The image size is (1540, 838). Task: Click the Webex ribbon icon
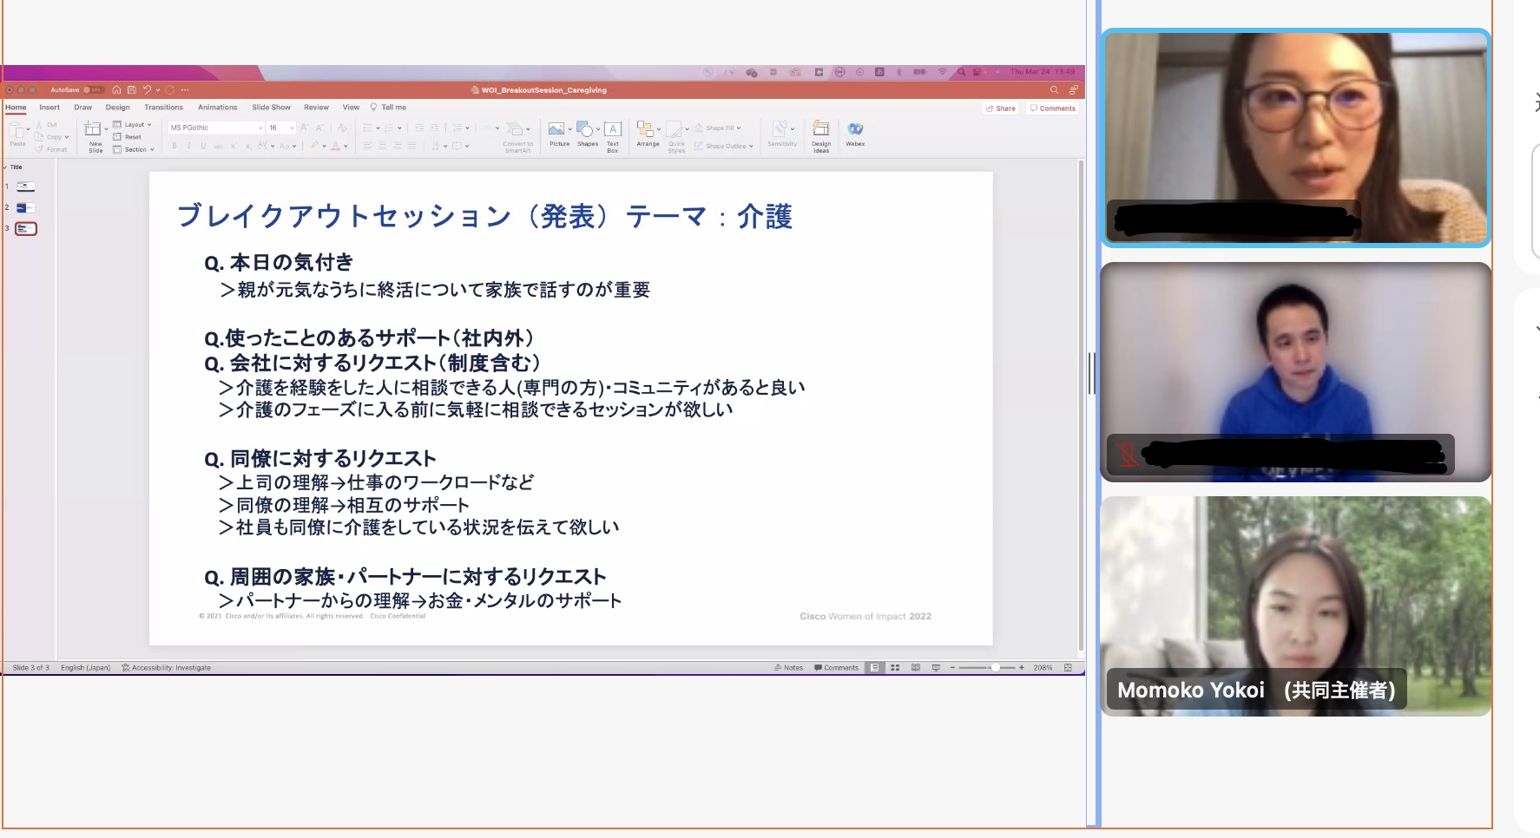coord(855,130)
